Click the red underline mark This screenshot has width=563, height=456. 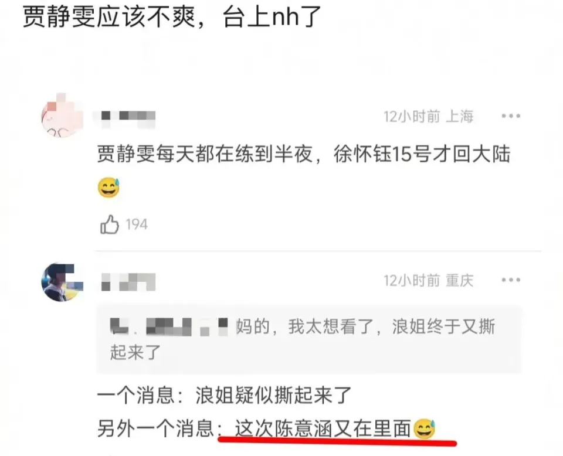(337, 441)
